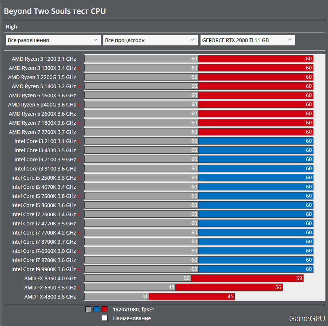
Task: Click the blue legend color swatch
Action: [x=96, y=309]
